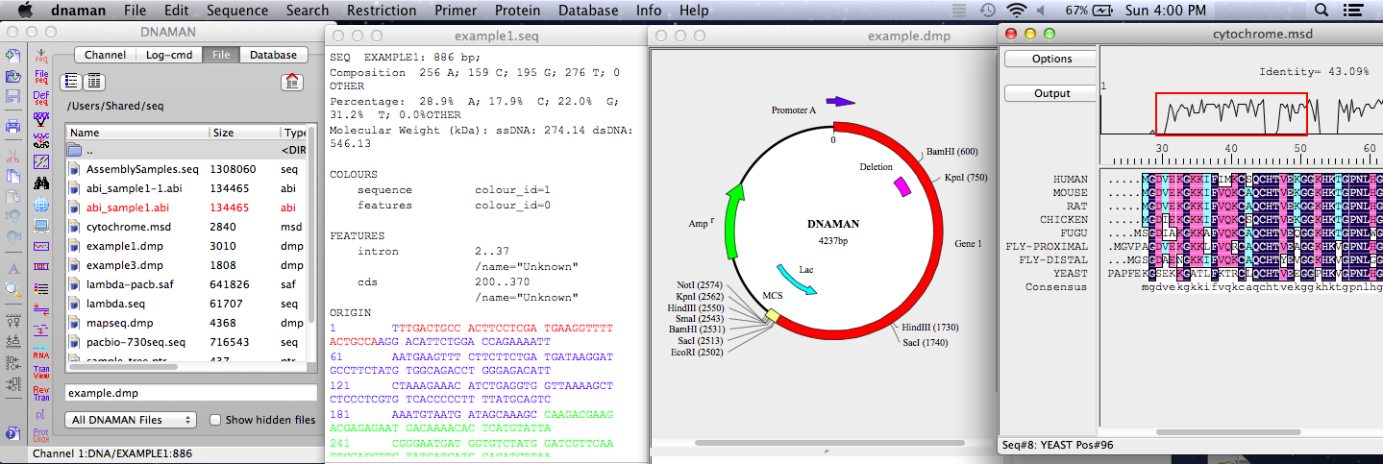The height and width of the screenshot is (464, 1383).
Task: Open the binoculars search tool
Action: pos(41,183)
